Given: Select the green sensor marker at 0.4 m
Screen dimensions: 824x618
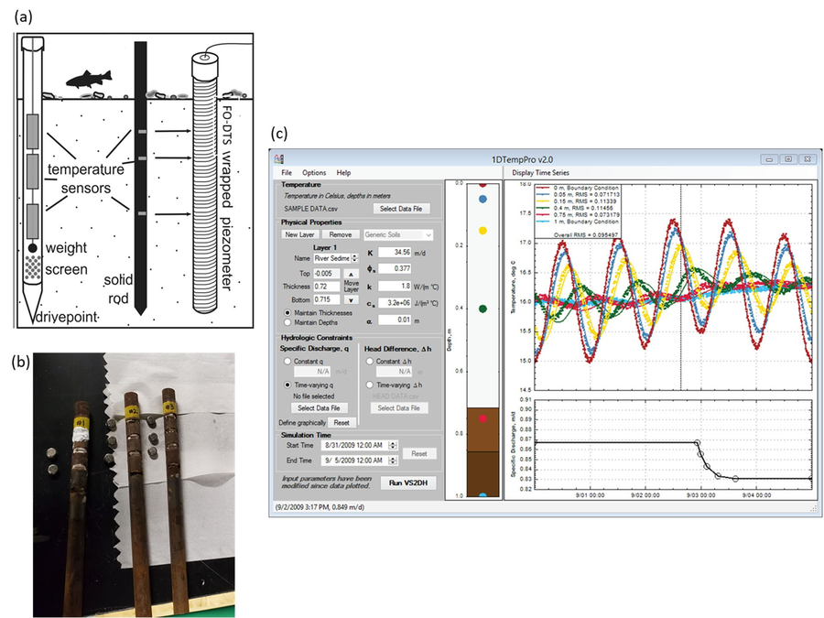Looking at the screenshot, I should (482, 309).
